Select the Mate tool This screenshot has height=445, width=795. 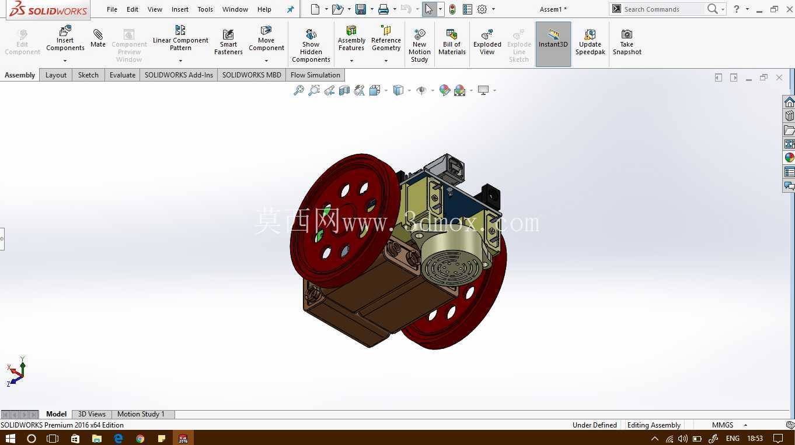pos(98,37)
